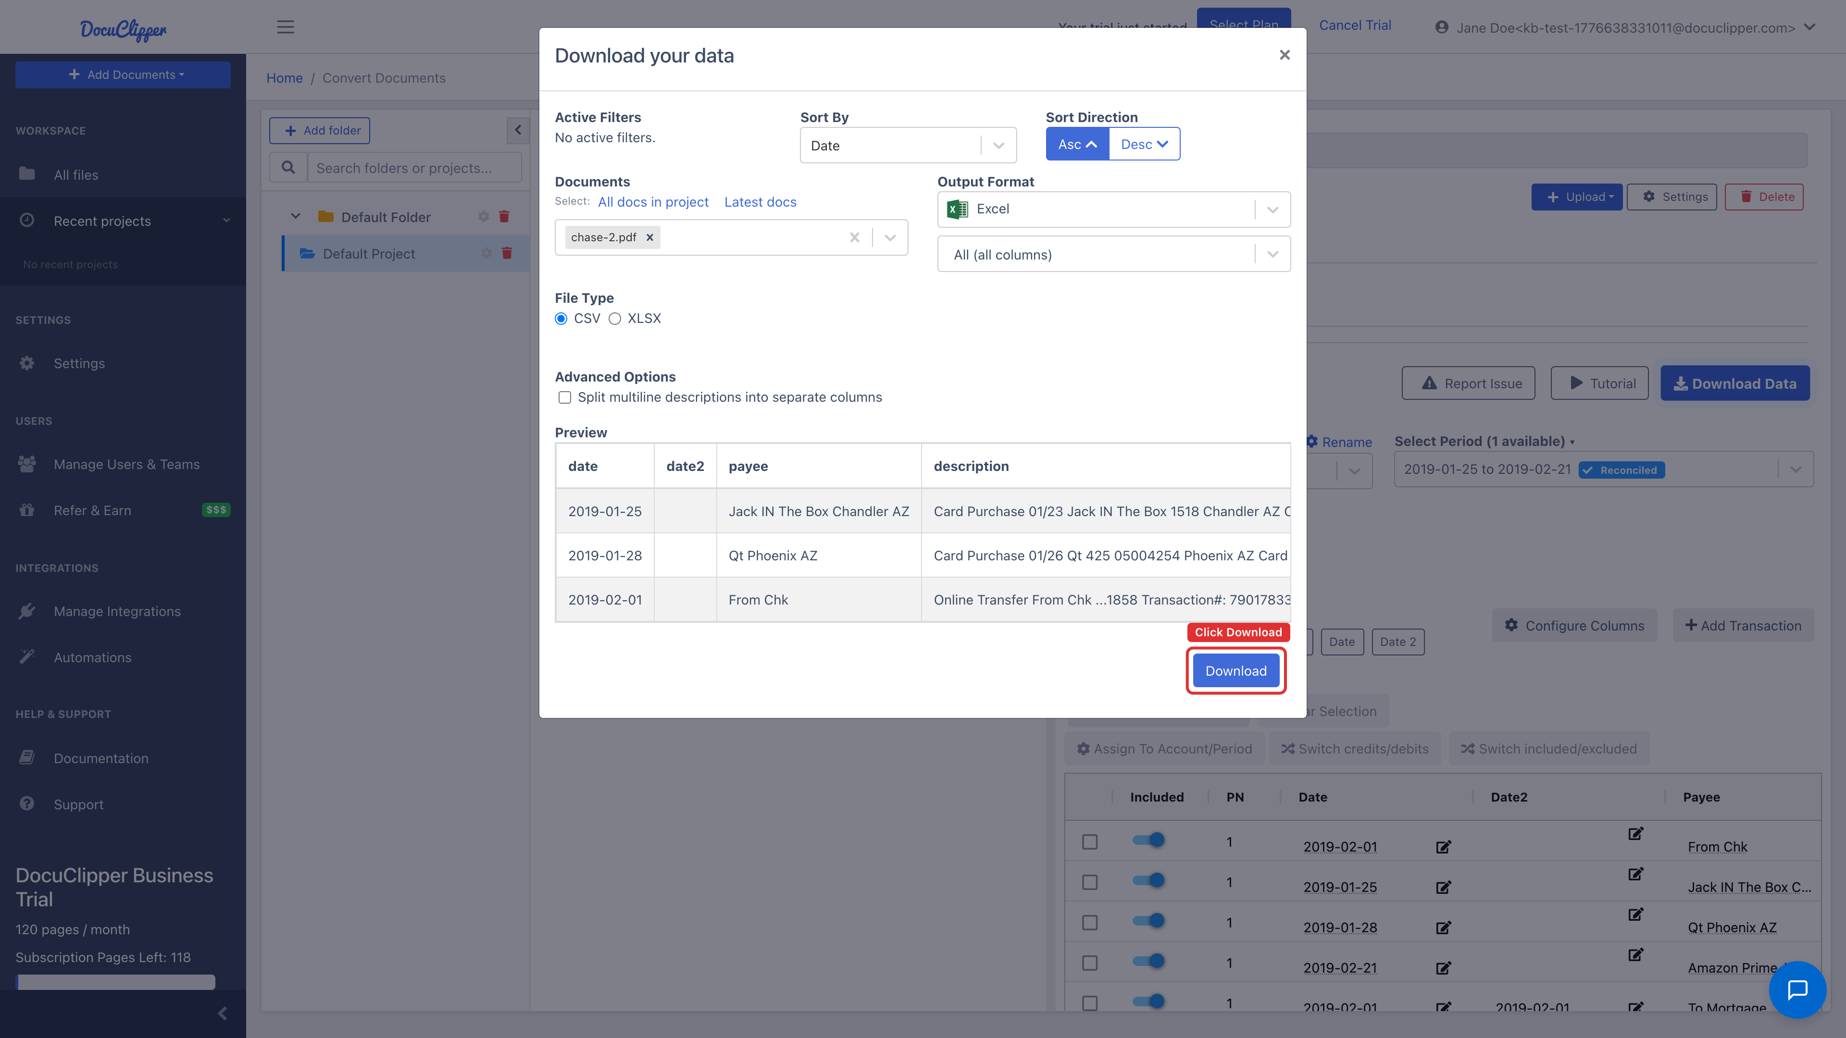The height and width of the screenshot is (1038, 1846).
Task: Switch sort direction to Desc
Action: pyautogui.click(x=1144, y=144)
